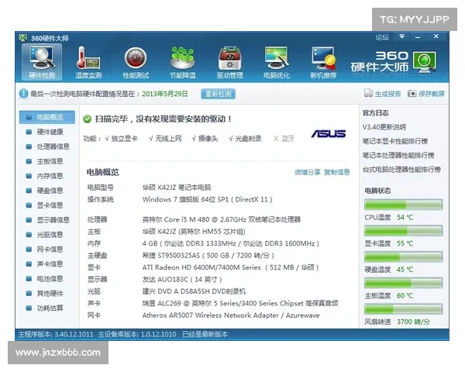Click the 风扇转速 progress bar

(403, 309)
